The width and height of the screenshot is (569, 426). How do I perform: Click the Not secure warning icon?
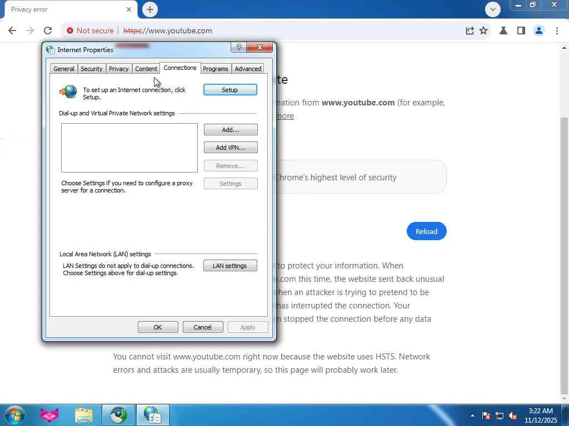[x=70, y=31]
